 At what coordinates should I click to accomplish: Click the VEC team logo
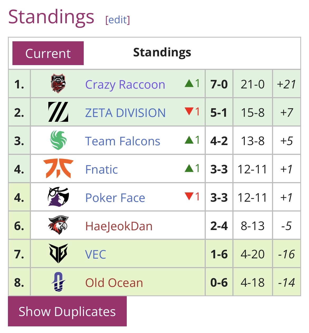tap(58, 254)
